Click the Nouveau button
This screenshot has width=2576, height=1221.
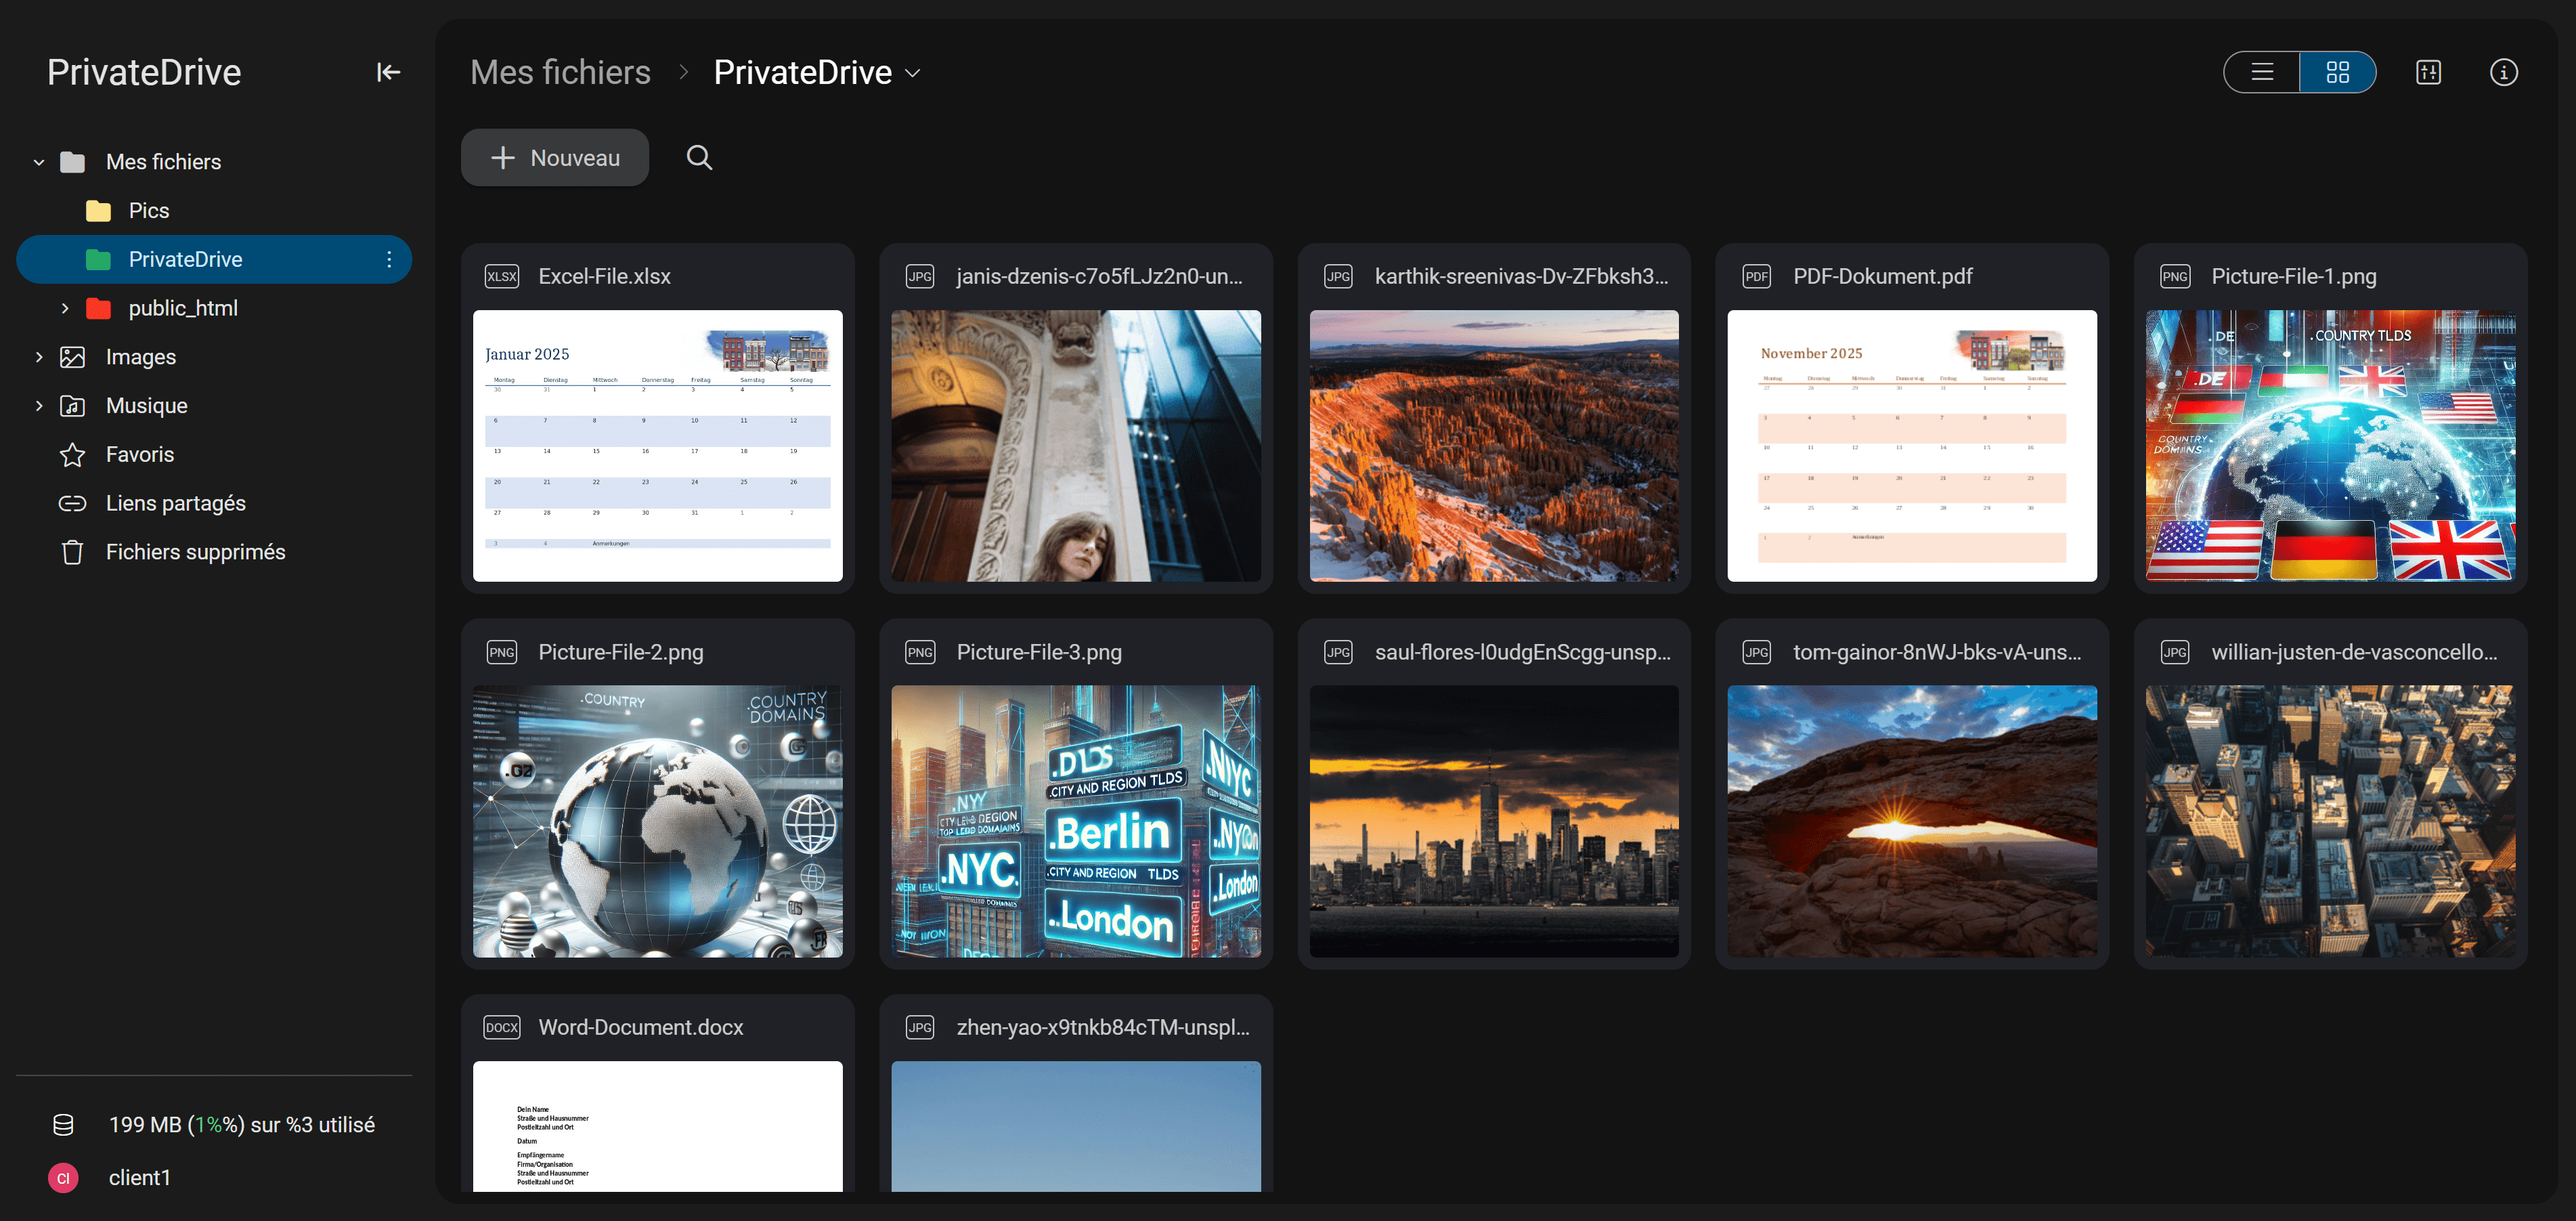[x=555, y=158]
